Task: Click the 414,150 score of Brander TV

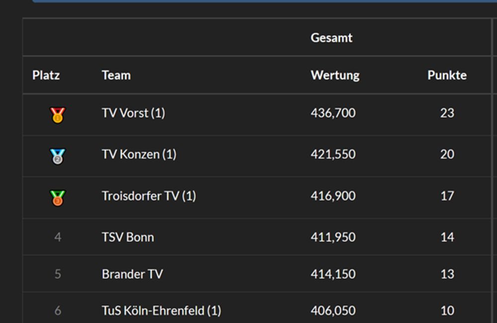Action: [x=333, y=274]
